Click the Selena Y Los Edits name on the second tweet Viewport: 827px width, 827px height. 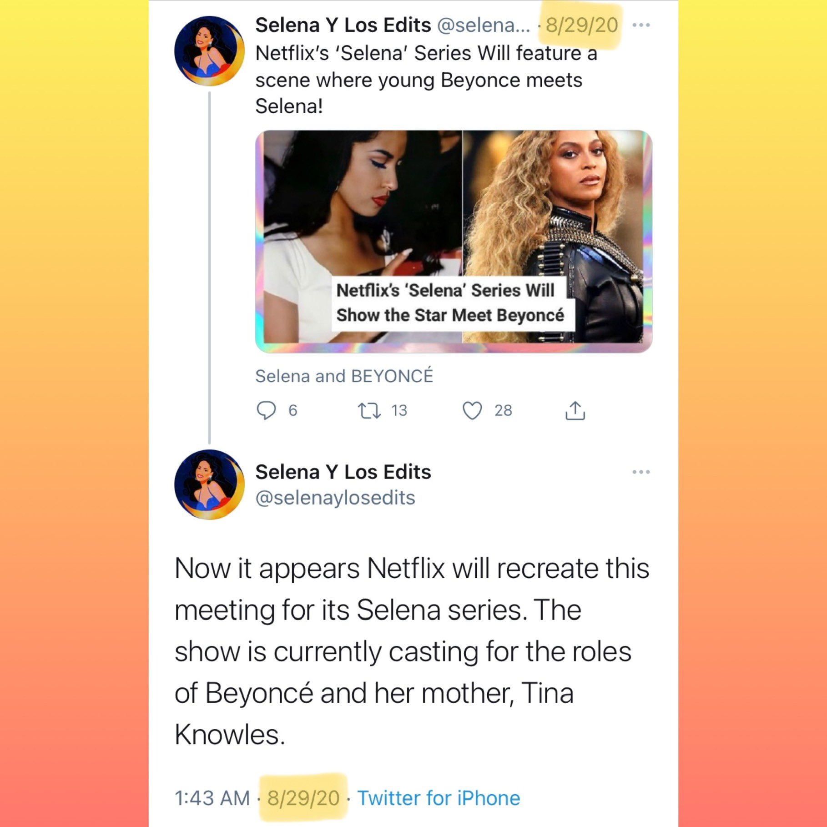343,472
